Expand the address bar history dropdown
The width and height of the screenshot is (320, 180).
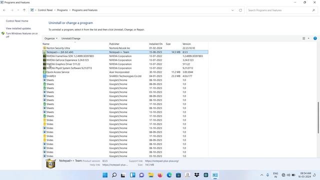point(232,10)
